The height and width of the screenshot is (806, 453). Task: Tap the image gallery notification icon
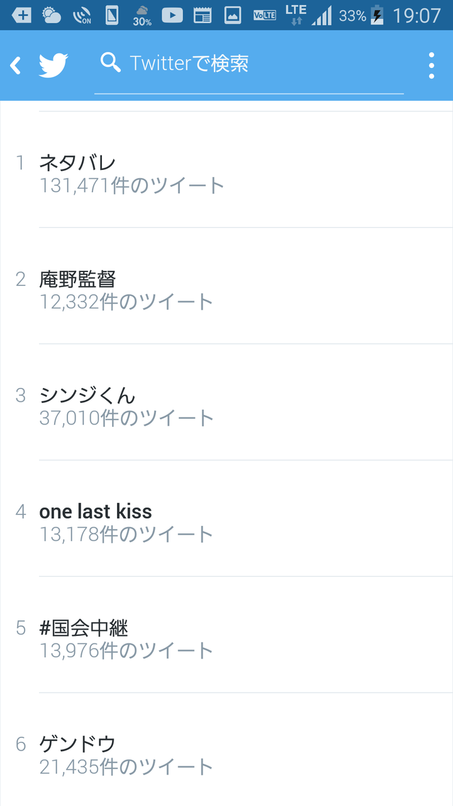[233, 15]
